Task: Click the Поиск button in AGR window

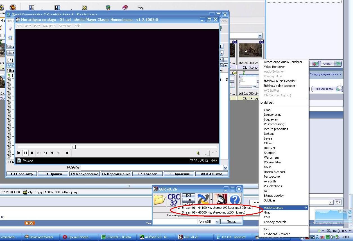Action: pyautogui.click(x=231, y=221)
